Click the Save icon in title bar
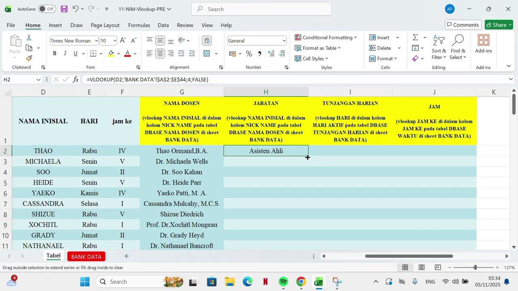The width and height of the screenshot is (518, 291). [64, 9]
